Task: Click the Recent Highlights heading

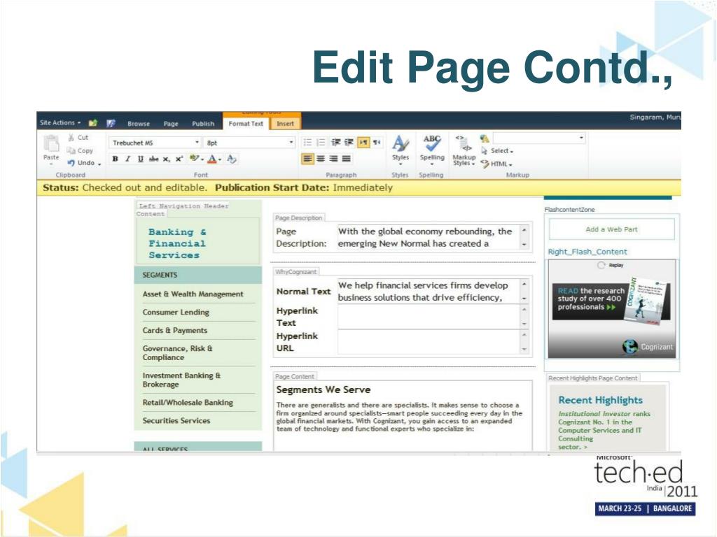Action: click(600, 400)
